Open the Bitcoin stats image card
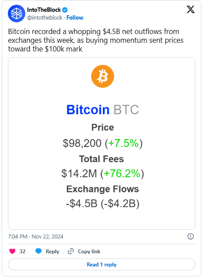The width and height of the screenshot is (204, 279). point(102,143)
